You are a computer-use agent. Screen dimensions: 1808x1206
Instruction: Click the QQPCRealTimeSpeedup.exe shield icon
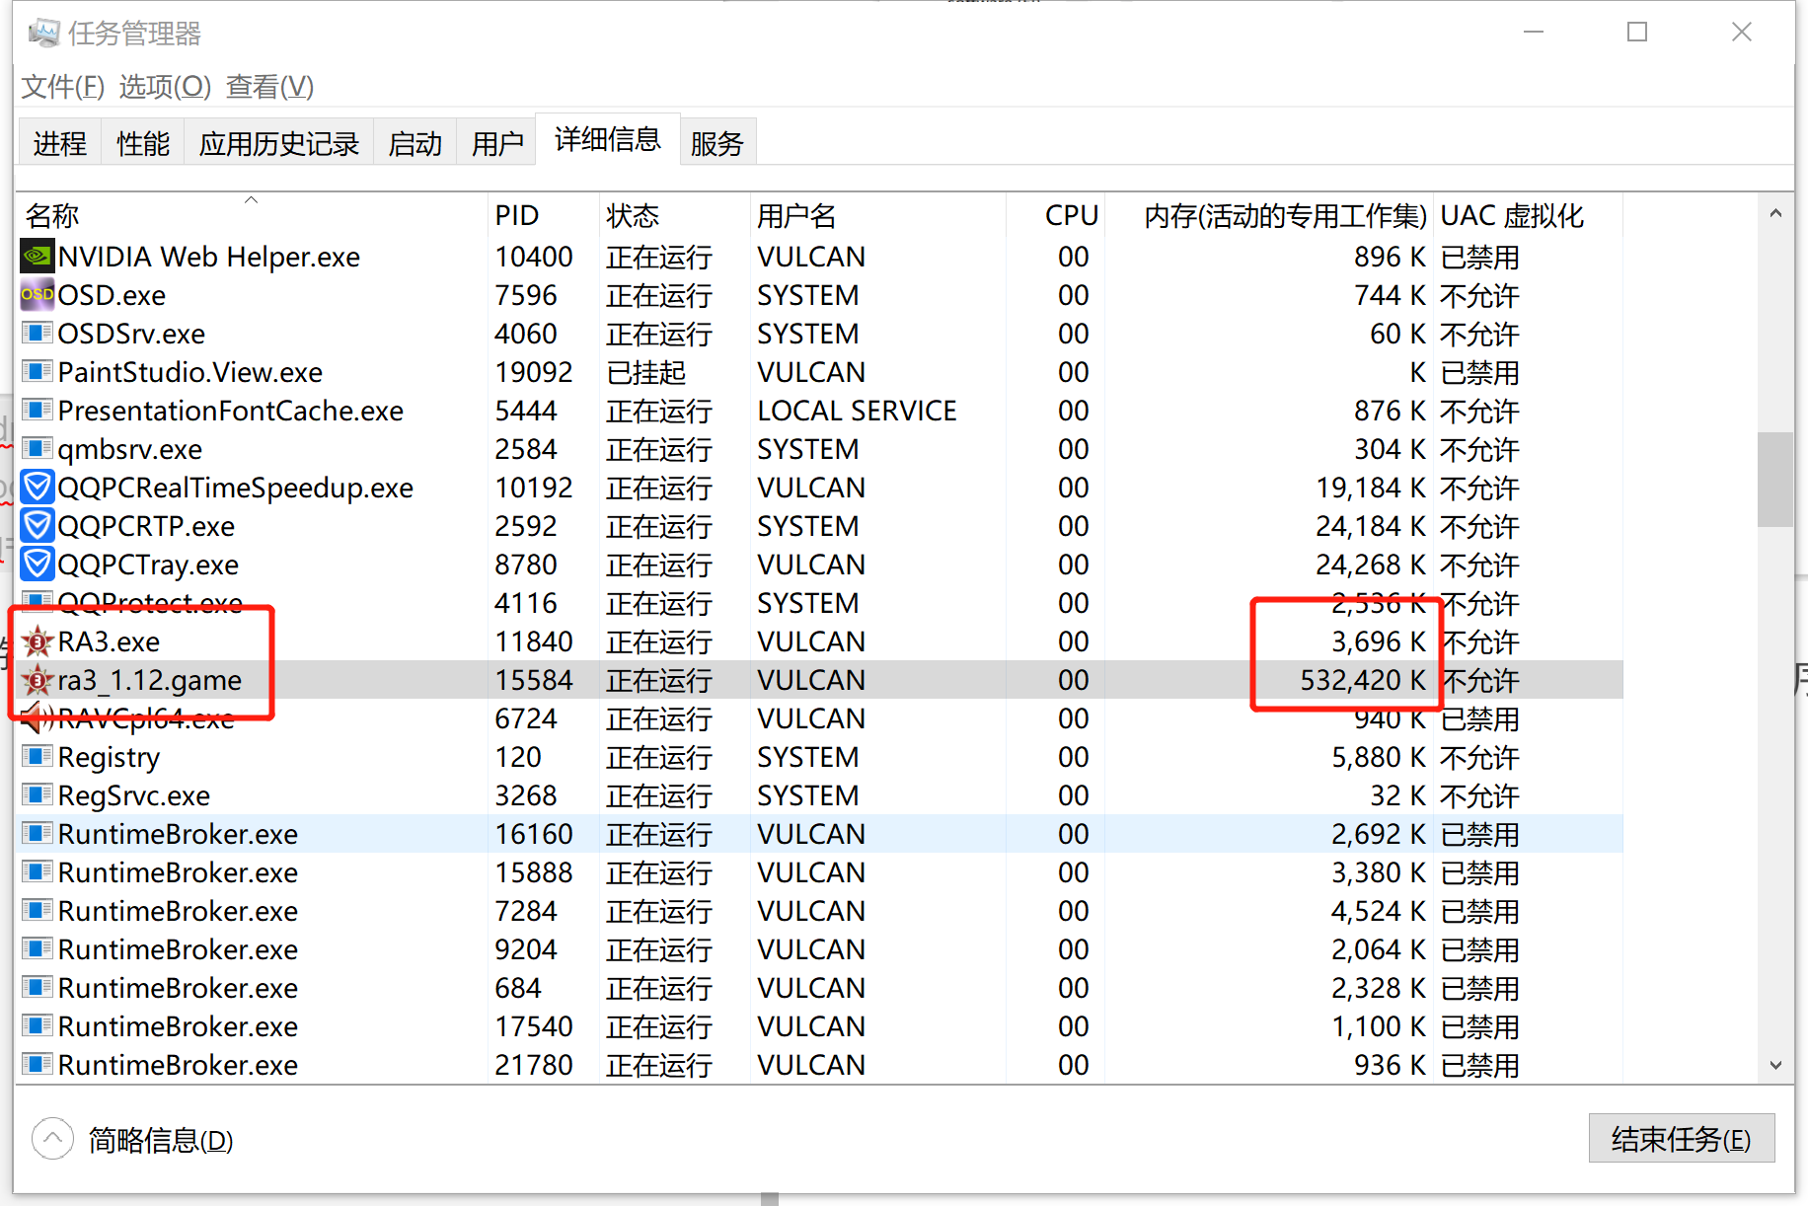coord(36,487)
